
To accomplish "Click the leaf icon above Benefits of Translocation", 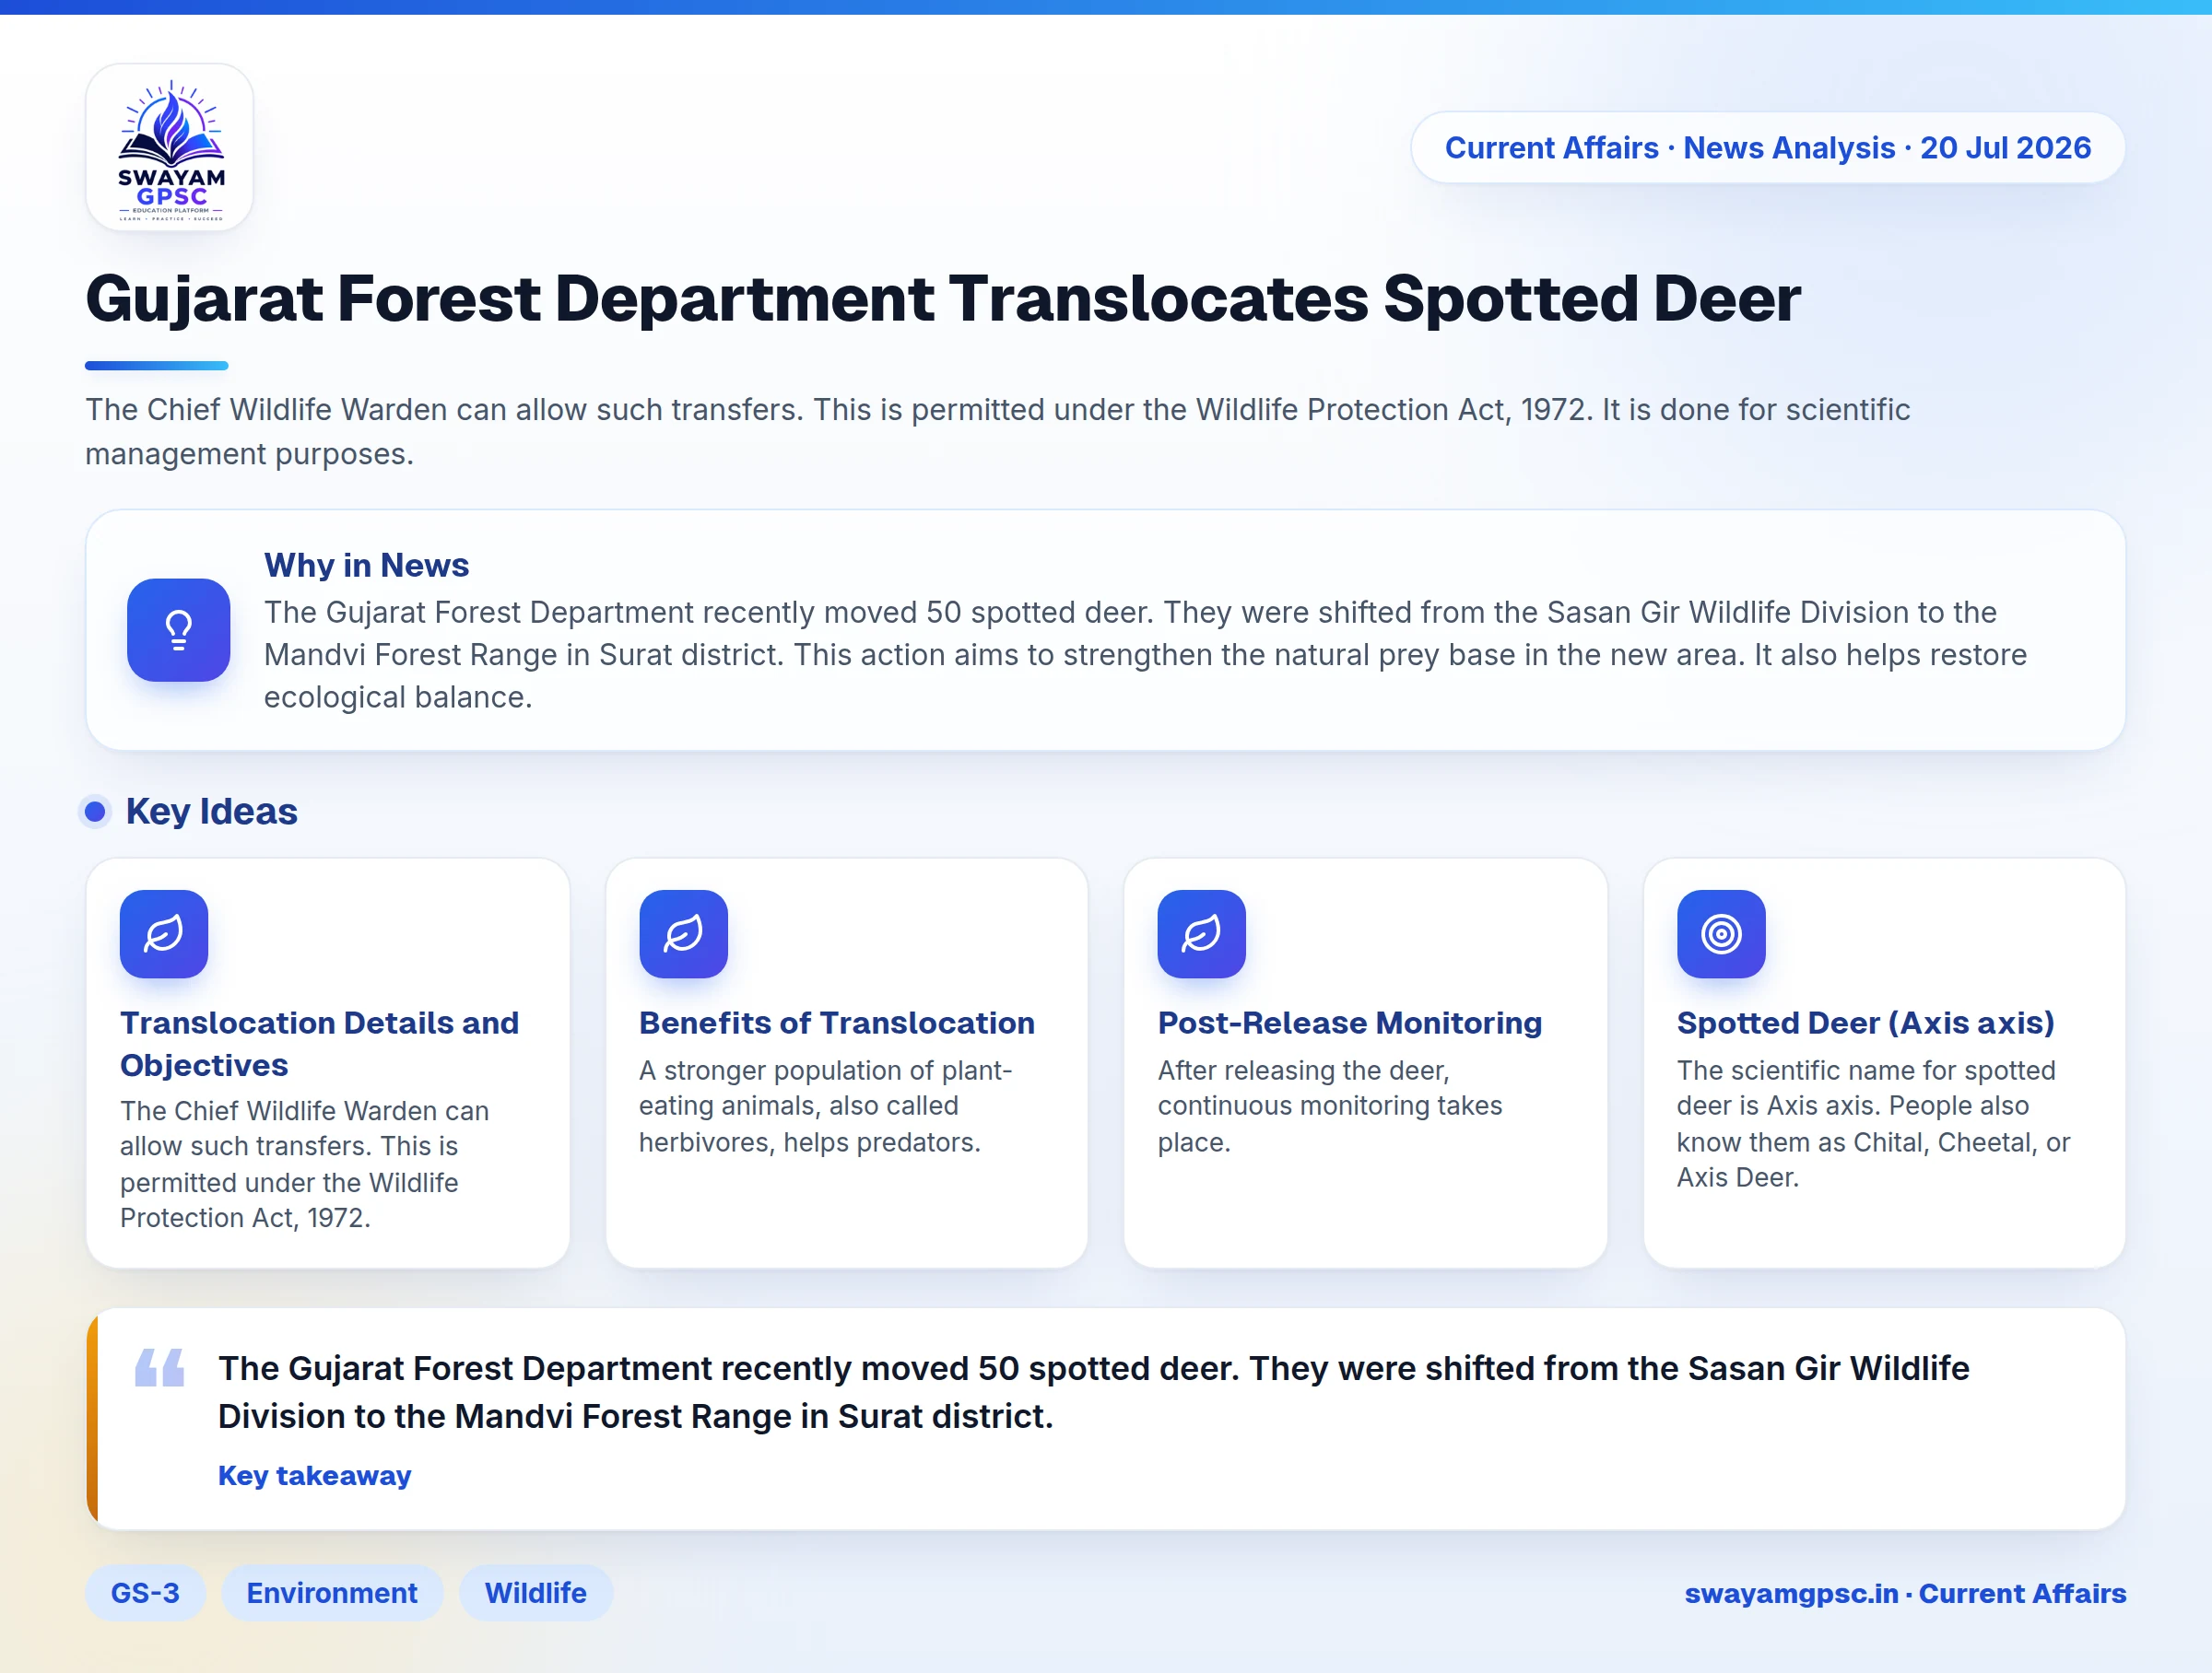I will (x=683, y=933).
